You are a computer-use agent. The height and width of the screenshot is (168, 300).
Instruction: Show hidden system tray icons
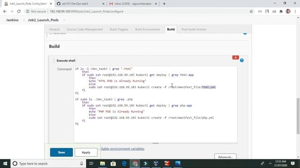click(x=270, y=163)
